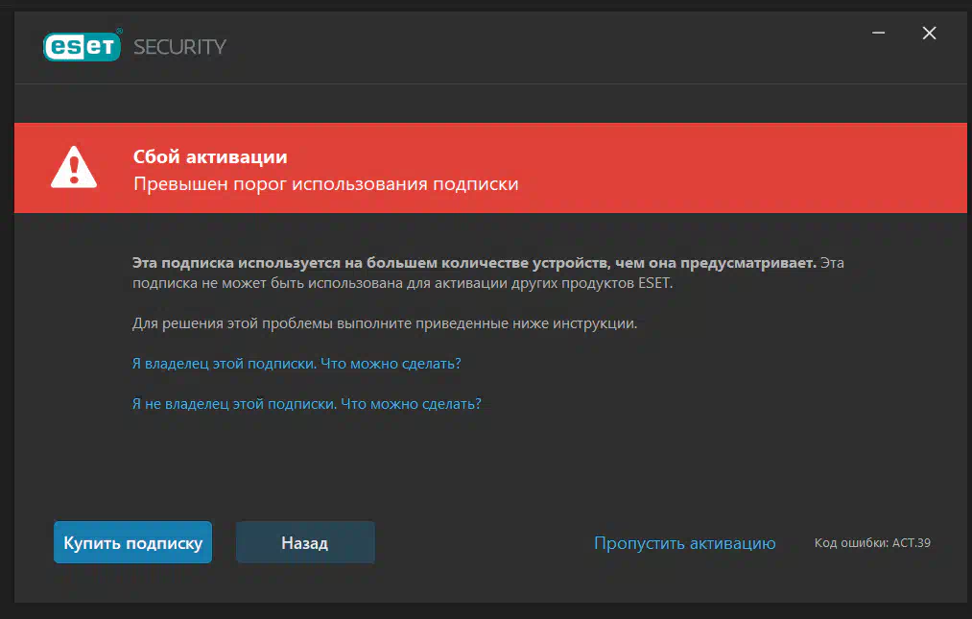
Task: Open the 'Я владелец этой подписки' help link
Action: click(x=296, y=364)
